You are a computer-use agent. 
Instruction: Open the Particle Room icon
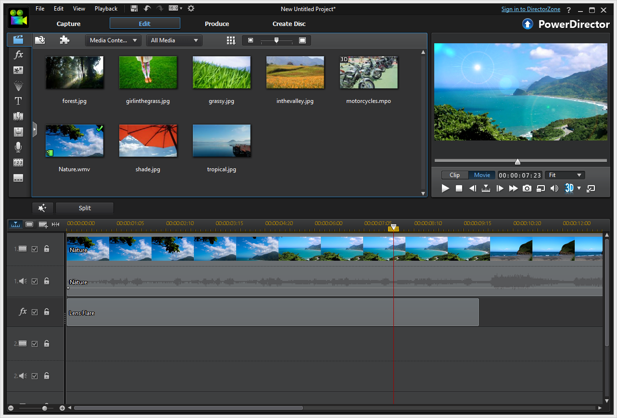click(x=18, y=86)
